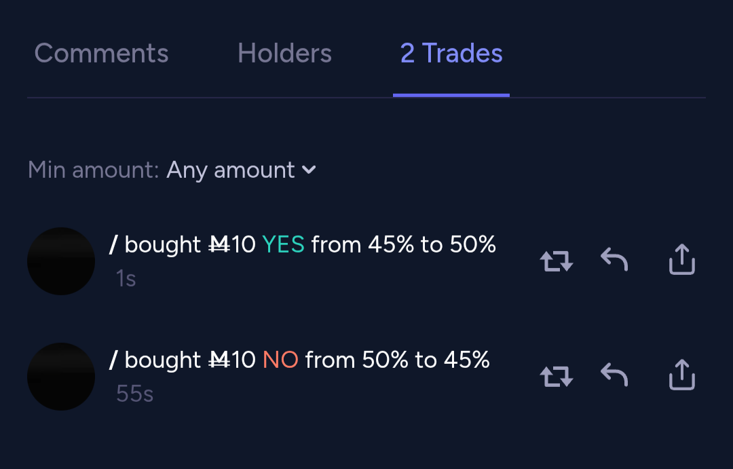Open avatar of the YES trade buyer
733x469 pixels.
coord(61,261)
